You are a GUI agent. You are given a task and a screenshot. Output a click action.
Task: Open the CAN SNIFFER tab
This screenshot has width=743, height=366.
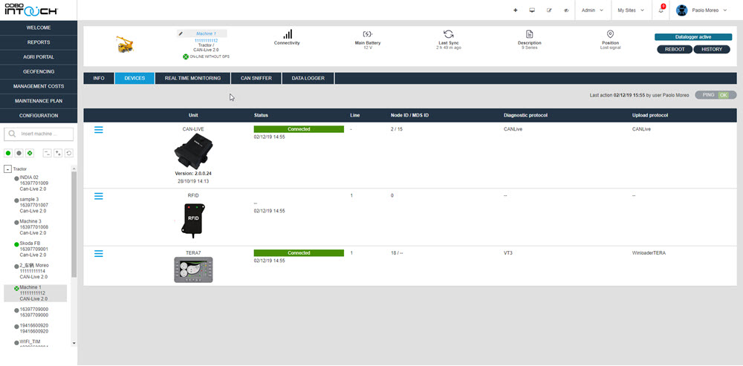pos(256,78)
